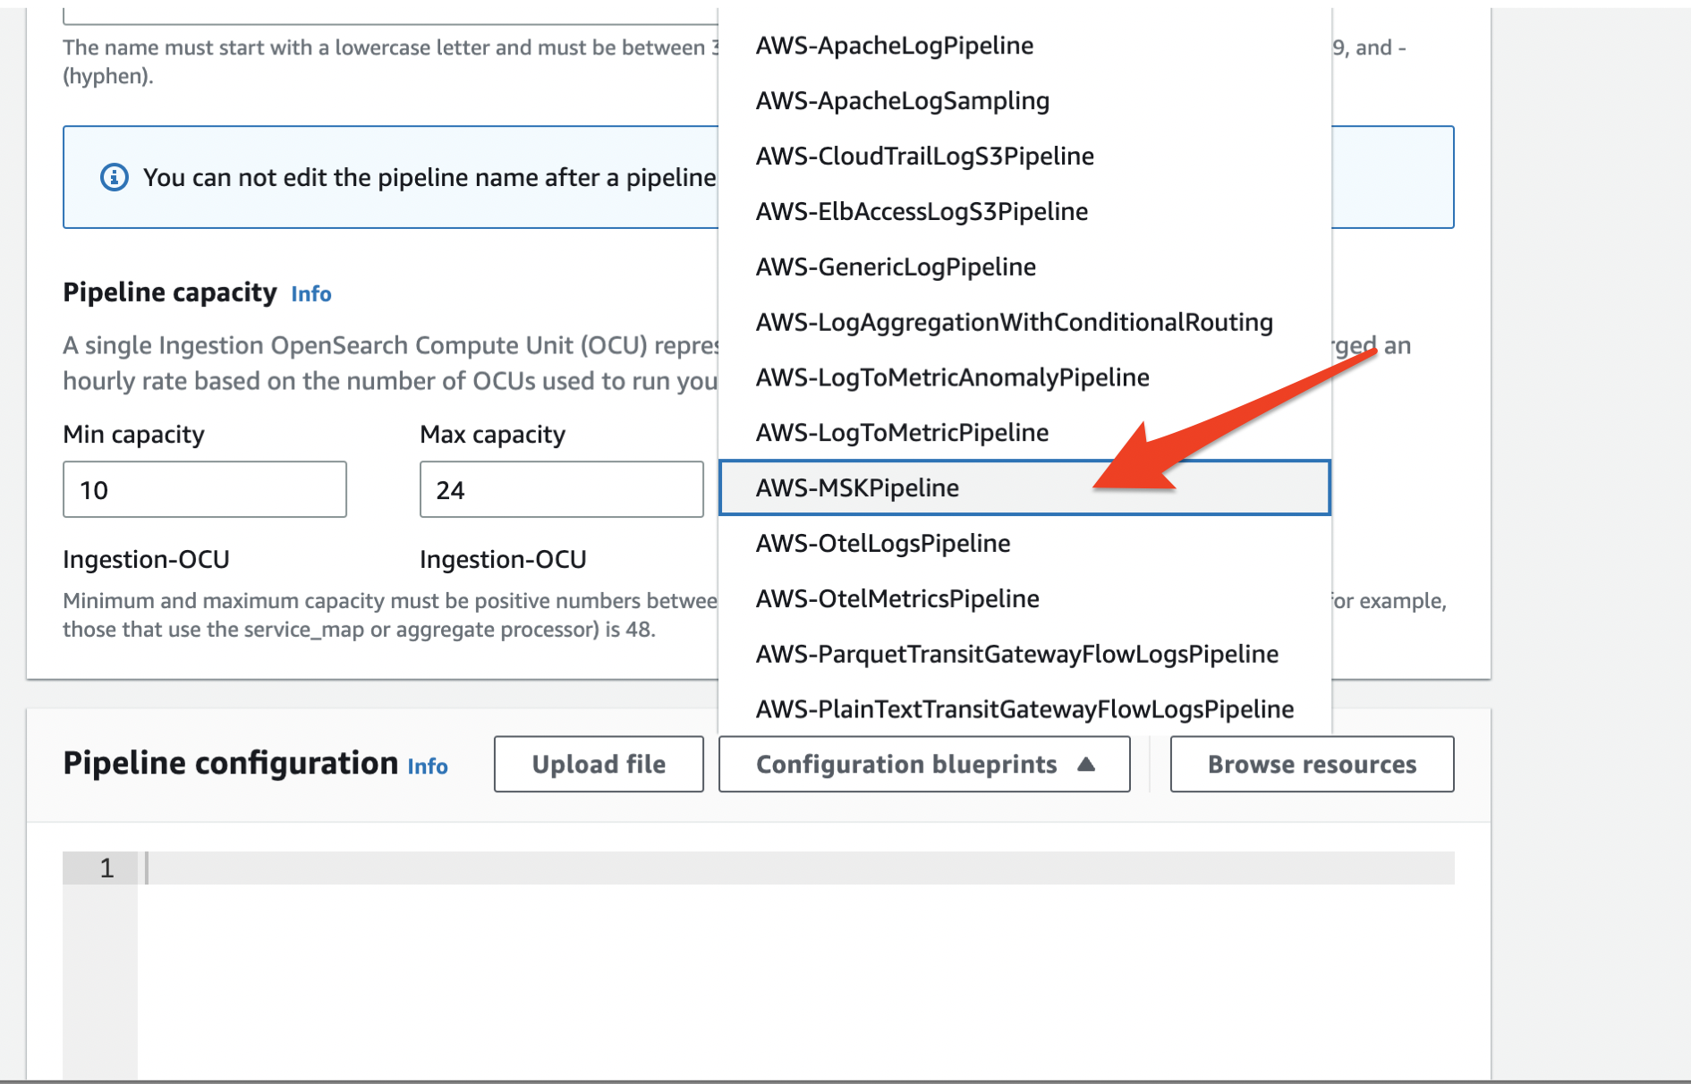The image size is (1691, 1084).
Task: Select AWS-ApacheLogSampling blueprint
Action: 1024,101
